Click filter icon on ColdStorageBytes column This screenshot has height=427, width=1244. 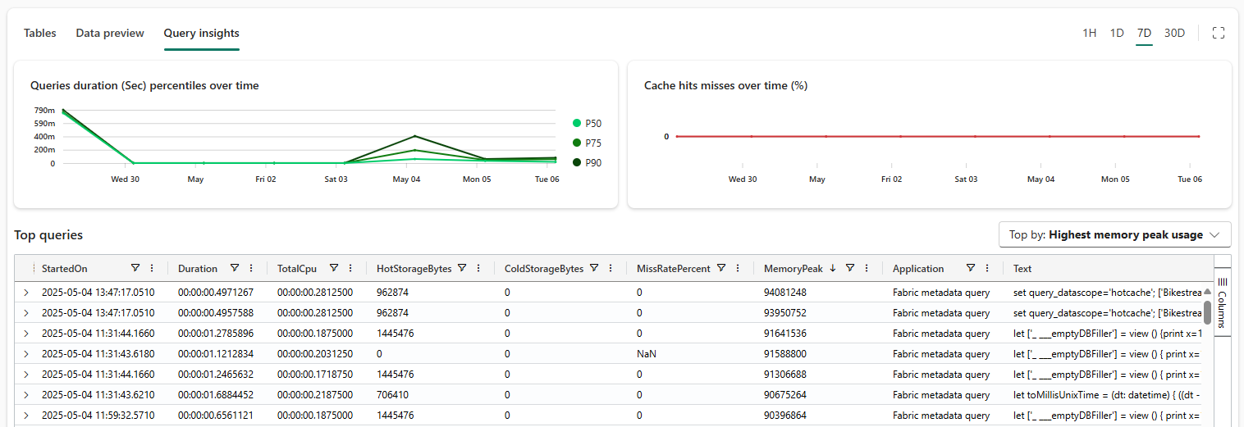tap(593, 268)
